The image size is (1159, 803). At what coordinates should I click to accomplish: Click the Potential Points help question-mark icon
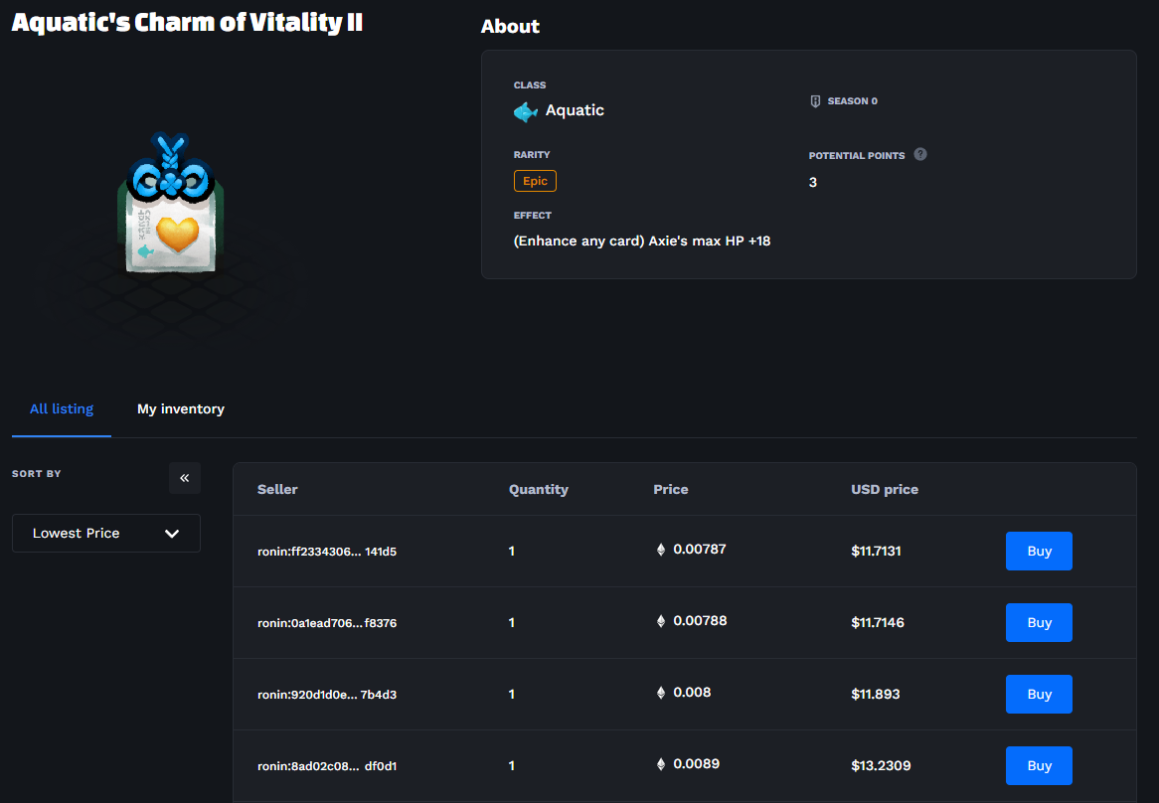click(919, 154)
